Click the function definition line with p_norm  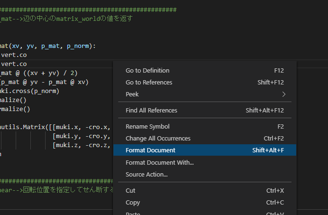[x=47, y=46]
